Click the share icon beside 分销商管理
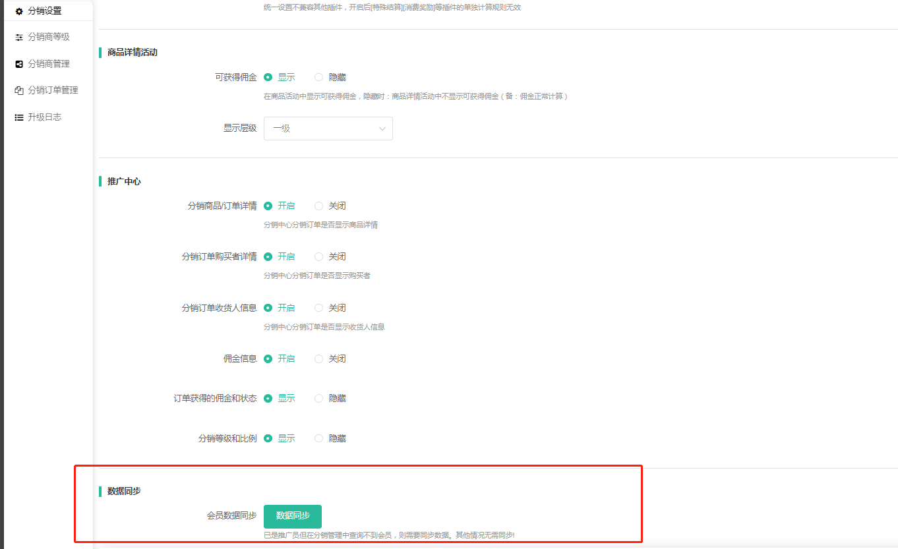Image resolution: width=898 pixels, height=549 pixels. click(19, 64)
